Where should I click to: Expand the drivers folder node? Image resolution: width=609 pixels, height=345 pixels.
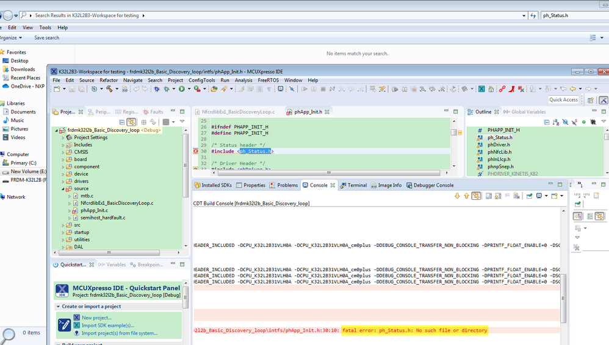(x=62, y=182)
